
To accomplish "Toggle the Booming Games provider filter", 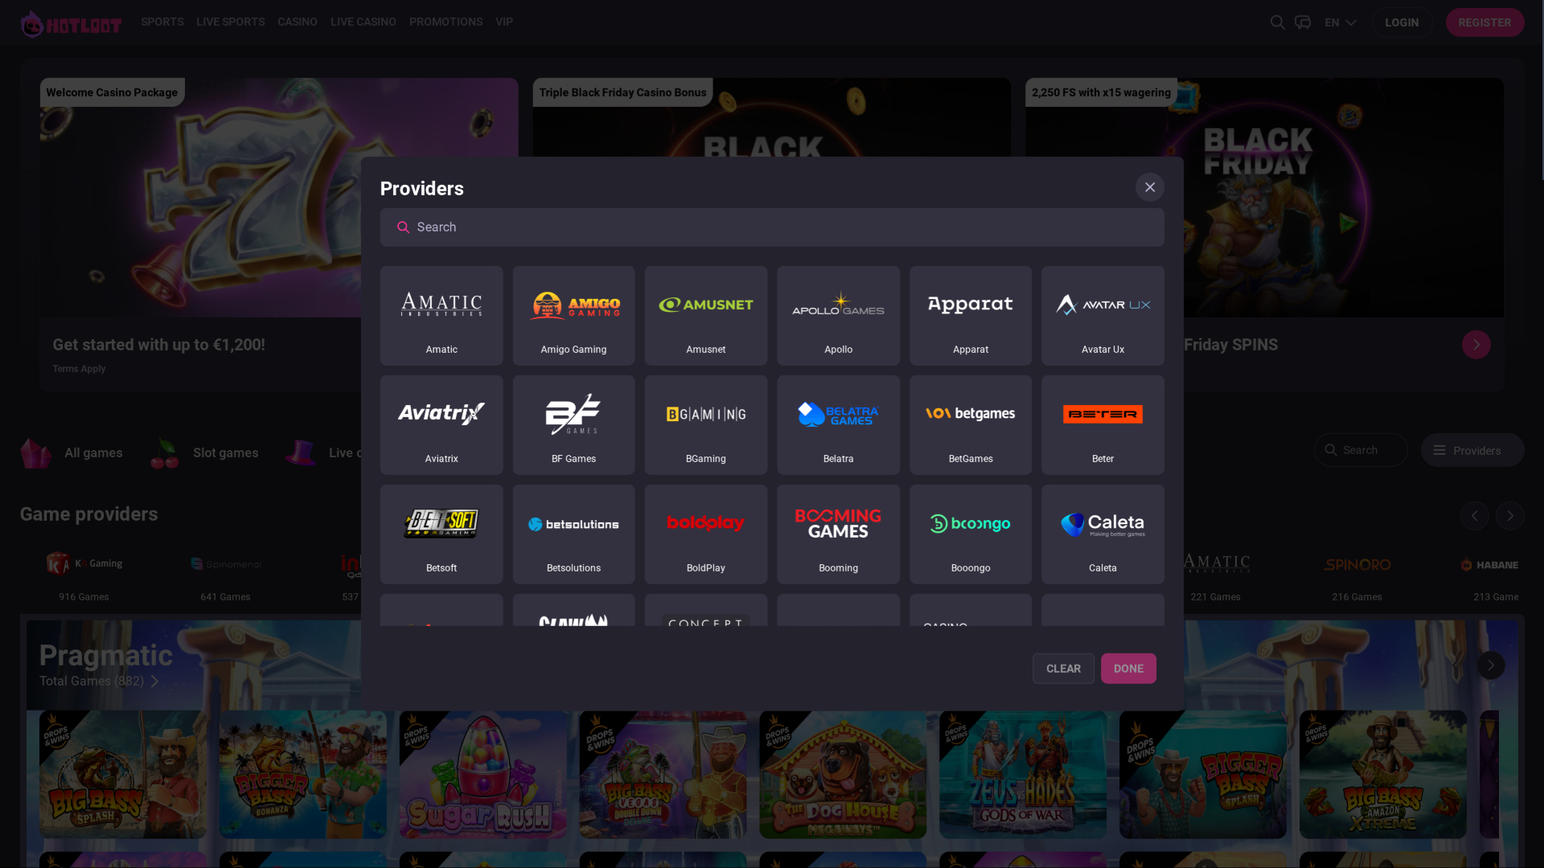I will click(838, 534).
